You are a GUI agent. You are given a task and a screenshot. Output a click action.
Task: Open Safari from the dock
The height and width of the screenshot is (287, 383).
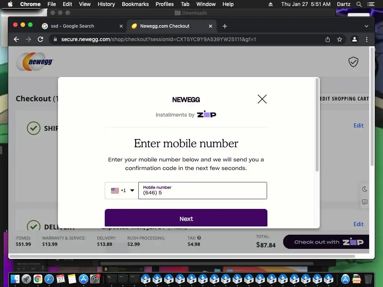tap(49, 279)
